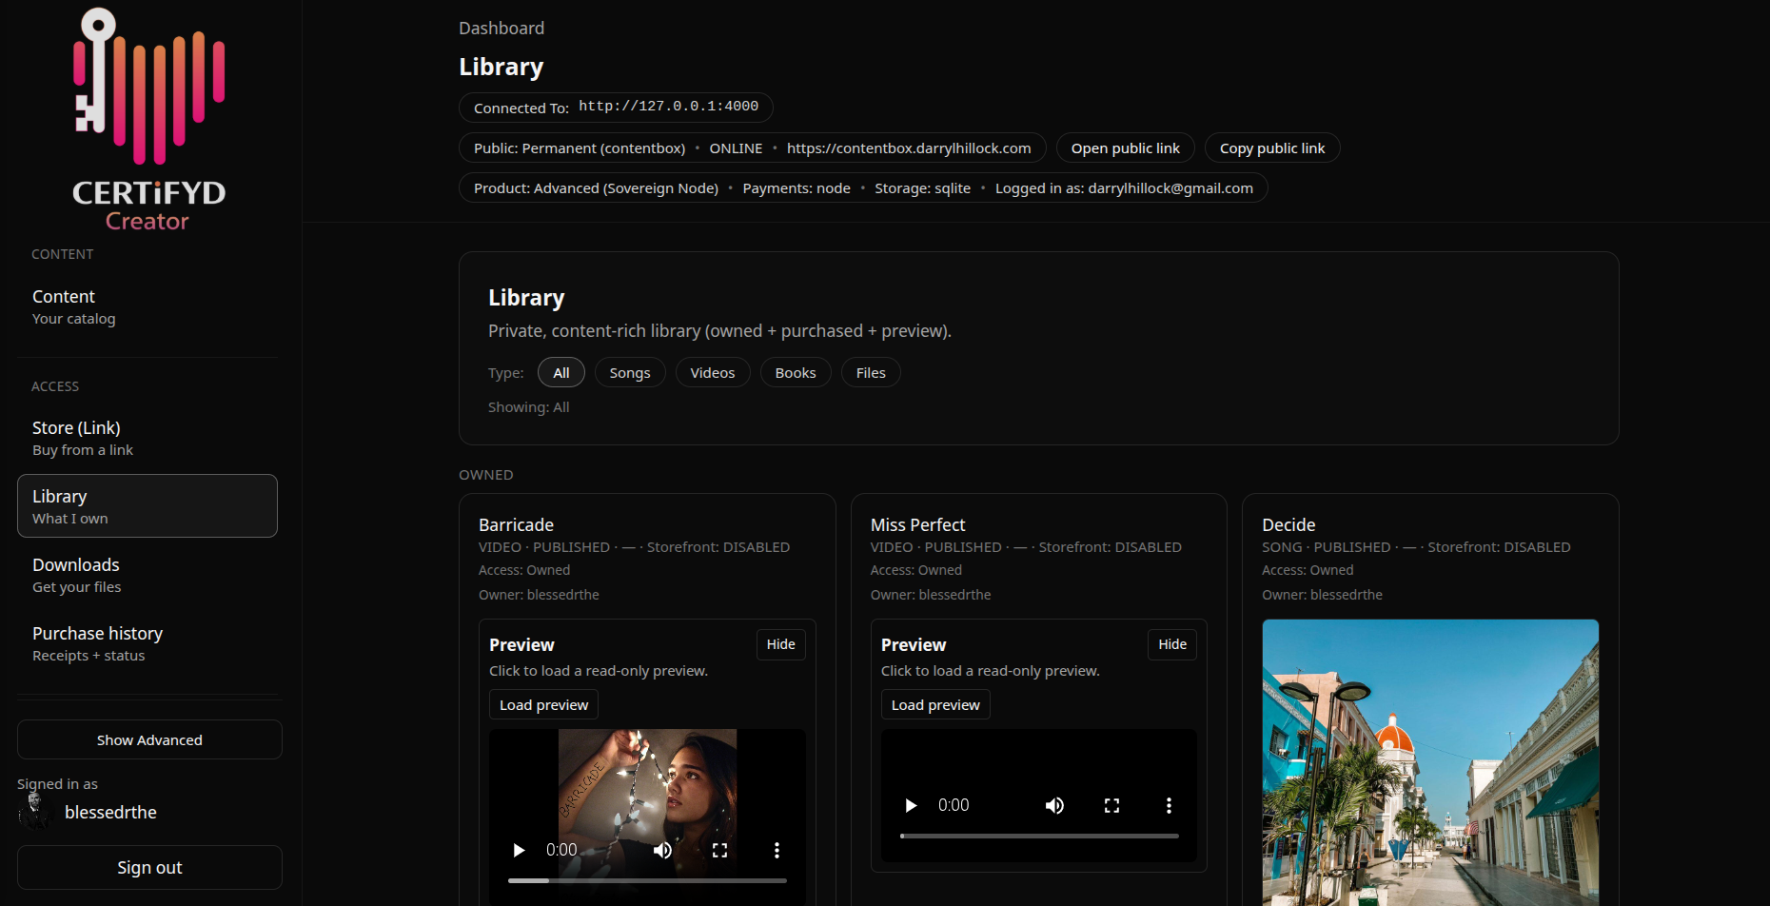Enter fullscreen on the Barricade player
Screen dimensions: 1770x906
[x=720, y=850]
